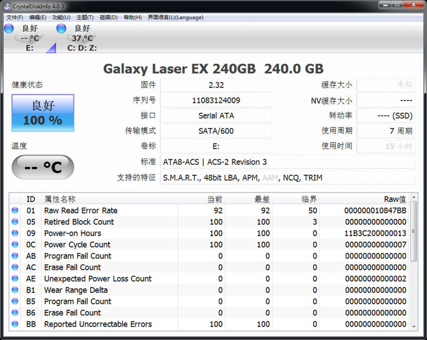
Task: Open the 帮助(H) menu
Action: coord(133,17)
